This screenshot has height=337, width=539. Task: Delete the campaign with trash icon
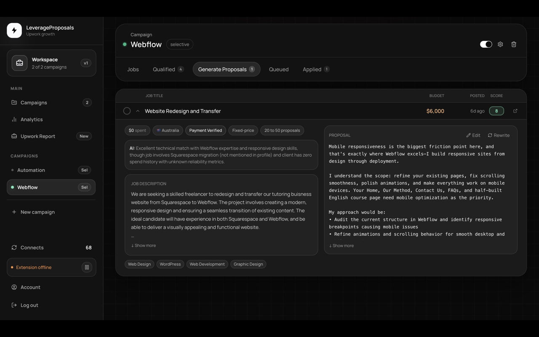pos(514,44)
